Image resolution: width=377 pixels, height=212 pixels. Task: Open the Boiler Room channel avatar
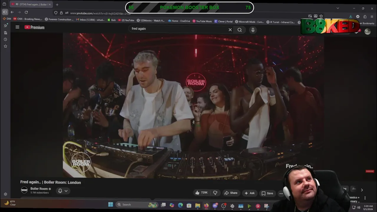tap(24, 190)
